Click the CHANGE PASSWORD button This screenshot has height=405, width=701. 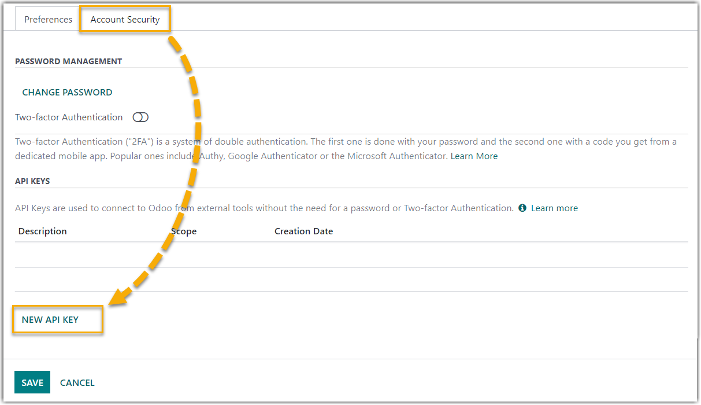click(x=67, y=93)
